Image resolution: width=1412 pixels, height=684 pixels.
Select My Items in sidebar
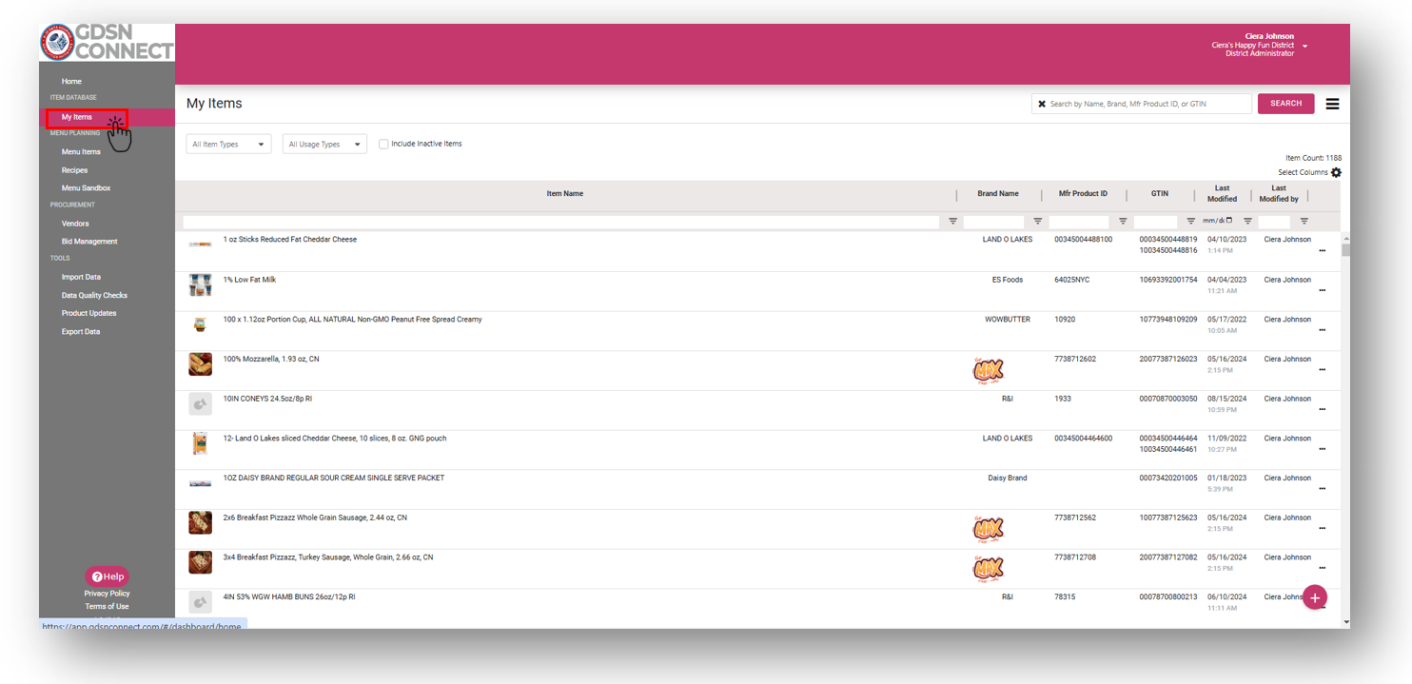[x=77, y=117]
